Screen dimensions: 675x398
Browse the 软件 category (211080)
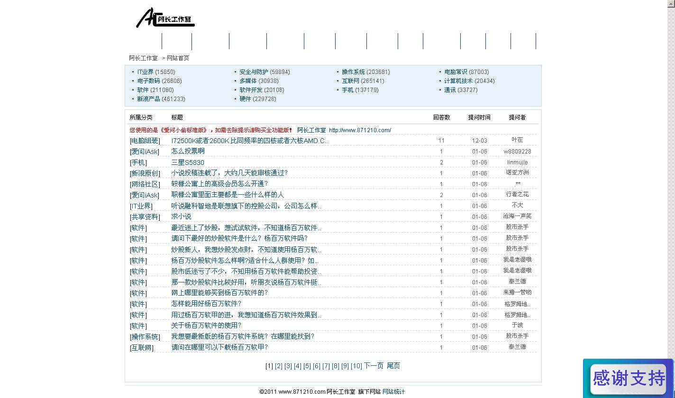pos(143,90)
